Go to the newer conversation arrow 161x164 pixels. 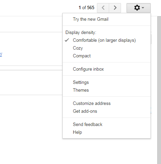[103, 8]
